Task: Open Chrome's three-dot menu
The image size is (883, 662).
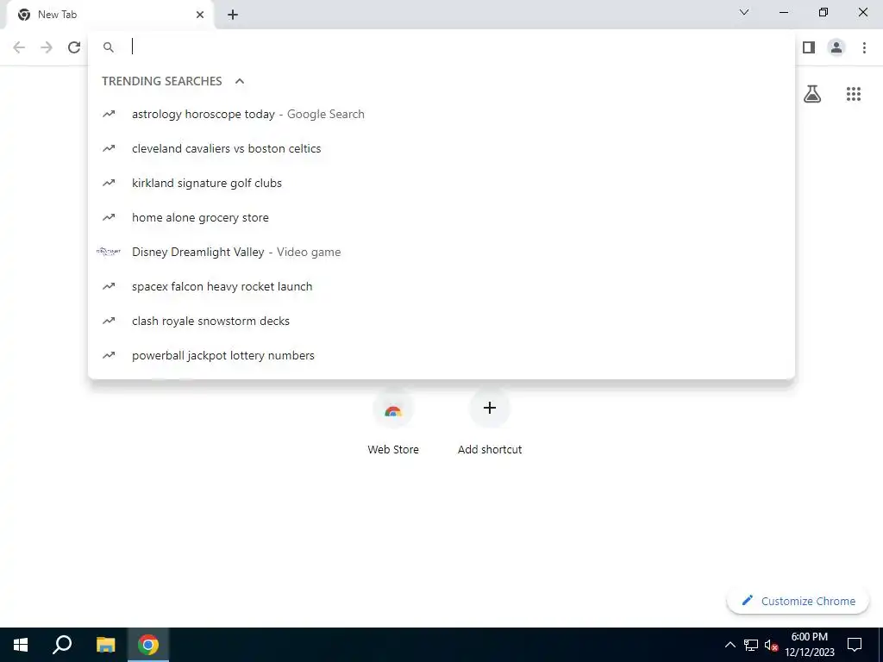Action: tap(864, 47)
